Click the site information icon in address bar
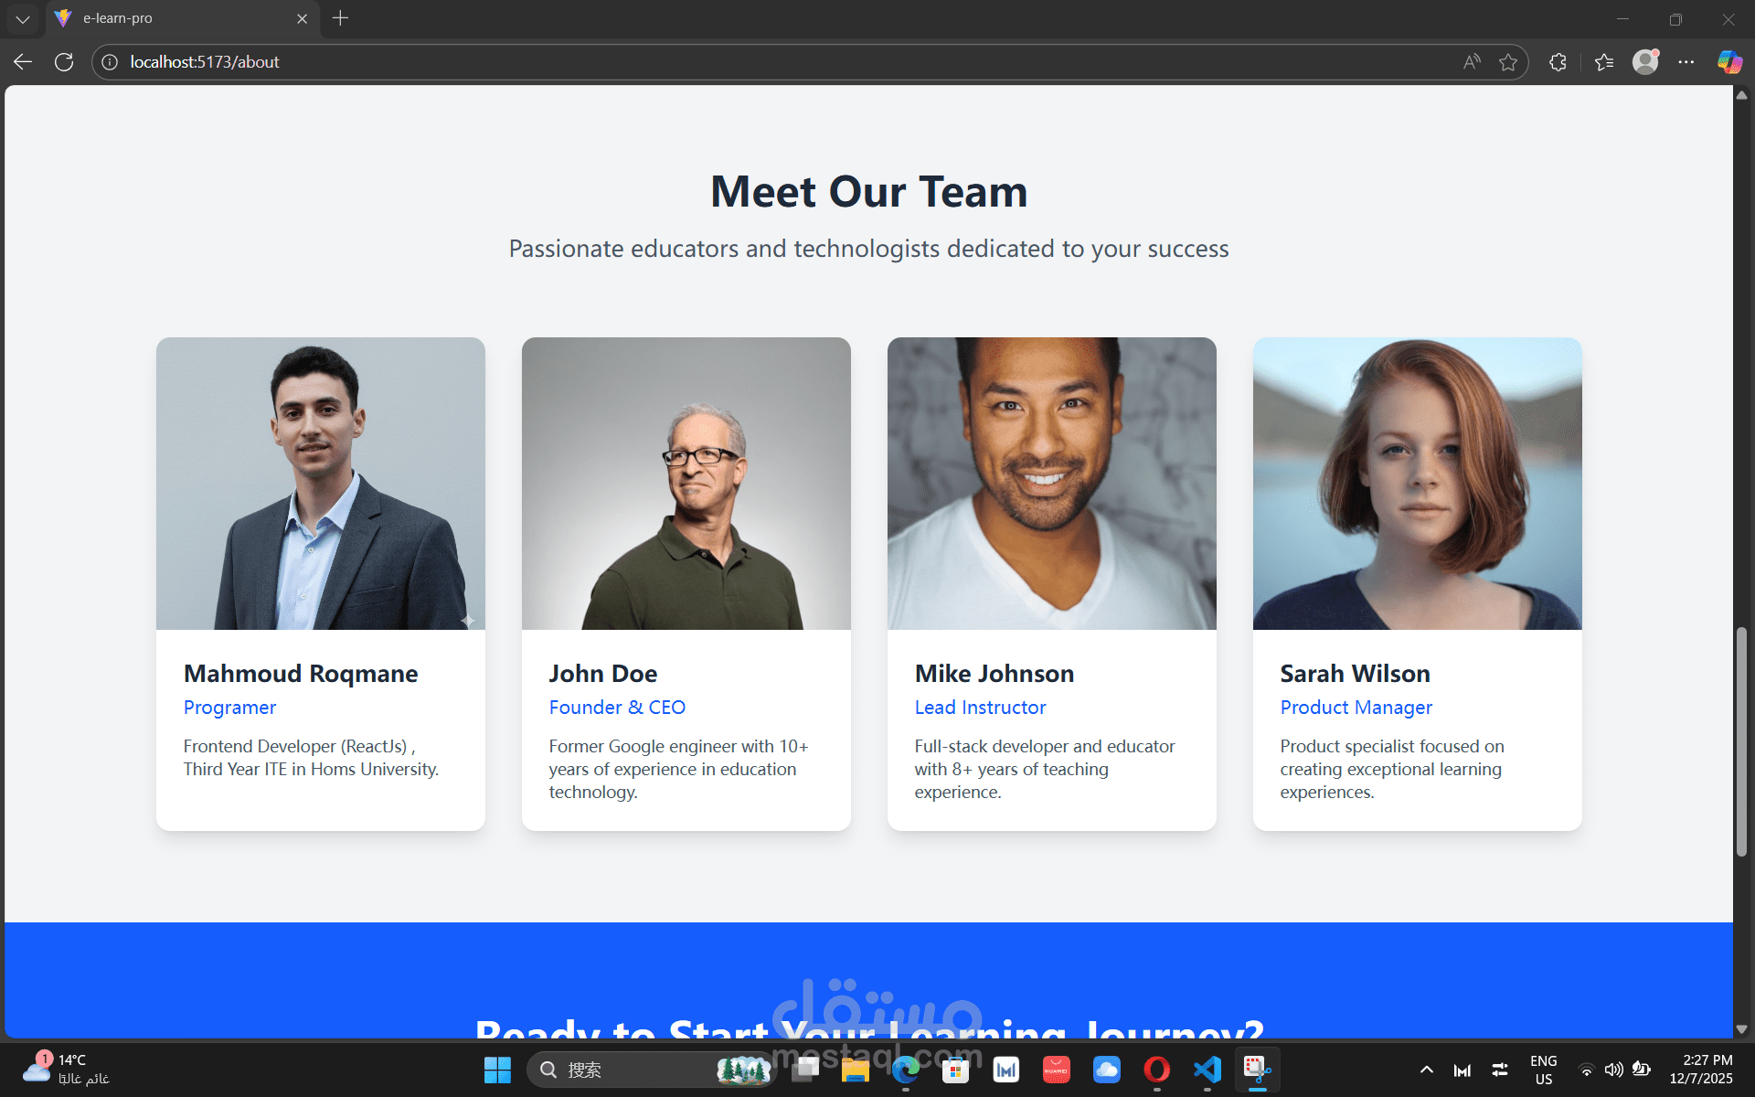Screen dimensions: 1755x1097 click(x=110, y=62)
